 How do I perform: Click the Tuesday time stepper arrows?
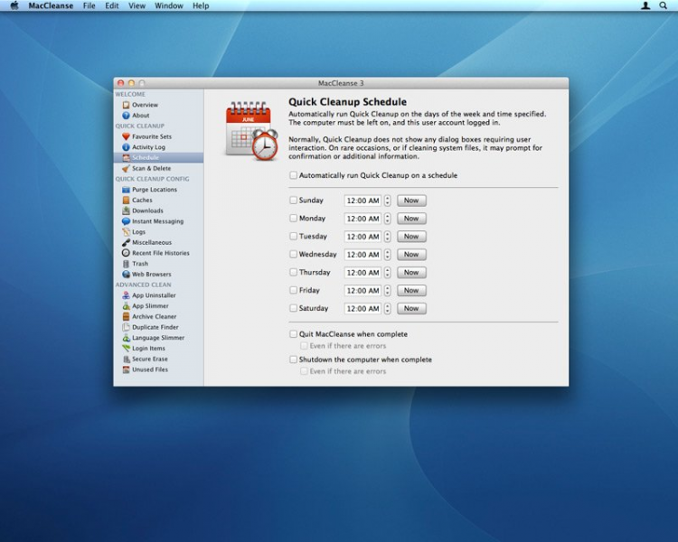tap(388, 237)
